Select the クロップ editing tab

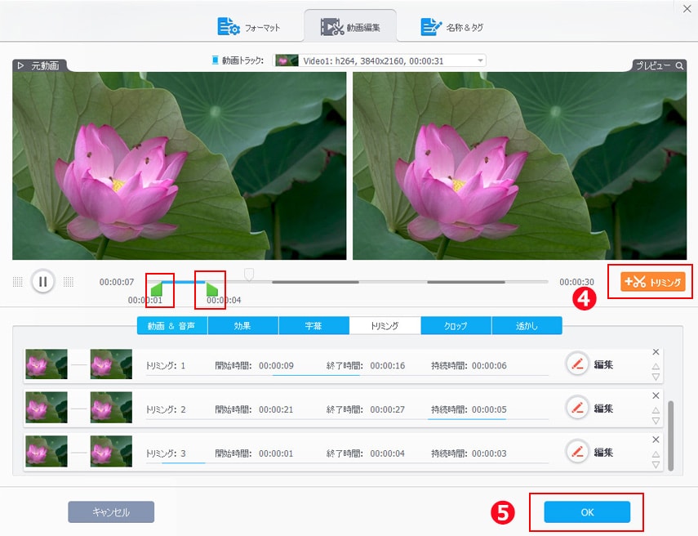pyautogui.click(x=456, y=326)
